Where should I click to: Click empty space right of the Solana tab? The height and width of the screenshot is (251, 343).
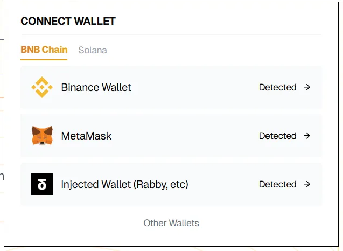coord(215,50)
